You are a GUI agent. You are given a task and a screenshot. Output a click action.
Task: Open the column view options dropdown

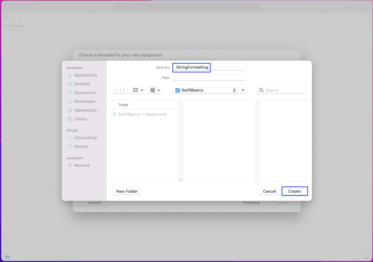pyautogui.click(x=138, y=90)
